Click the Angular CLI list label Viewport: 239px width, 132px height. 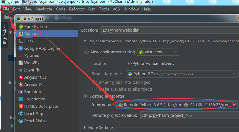35,77
